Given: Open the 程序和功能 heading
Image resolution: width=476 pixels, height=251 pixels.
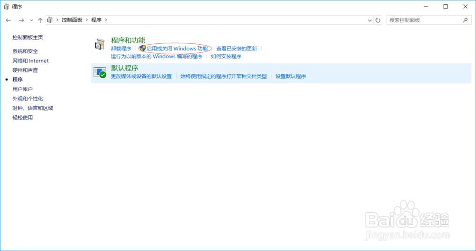Looking at the screenshot, I should click(x=128, y=40).
